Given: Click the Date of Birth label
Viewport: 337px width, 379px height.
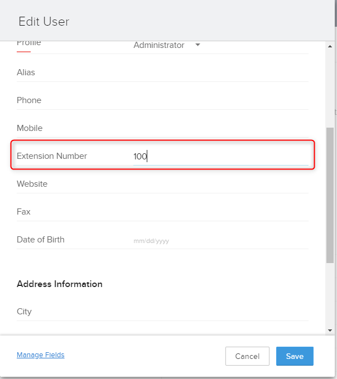Looking at the screenshot, I should point(41,240).
